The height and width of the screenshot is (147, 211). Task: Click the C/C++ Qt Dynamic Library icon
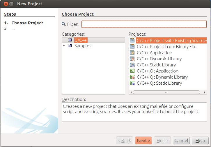point(132,77)
